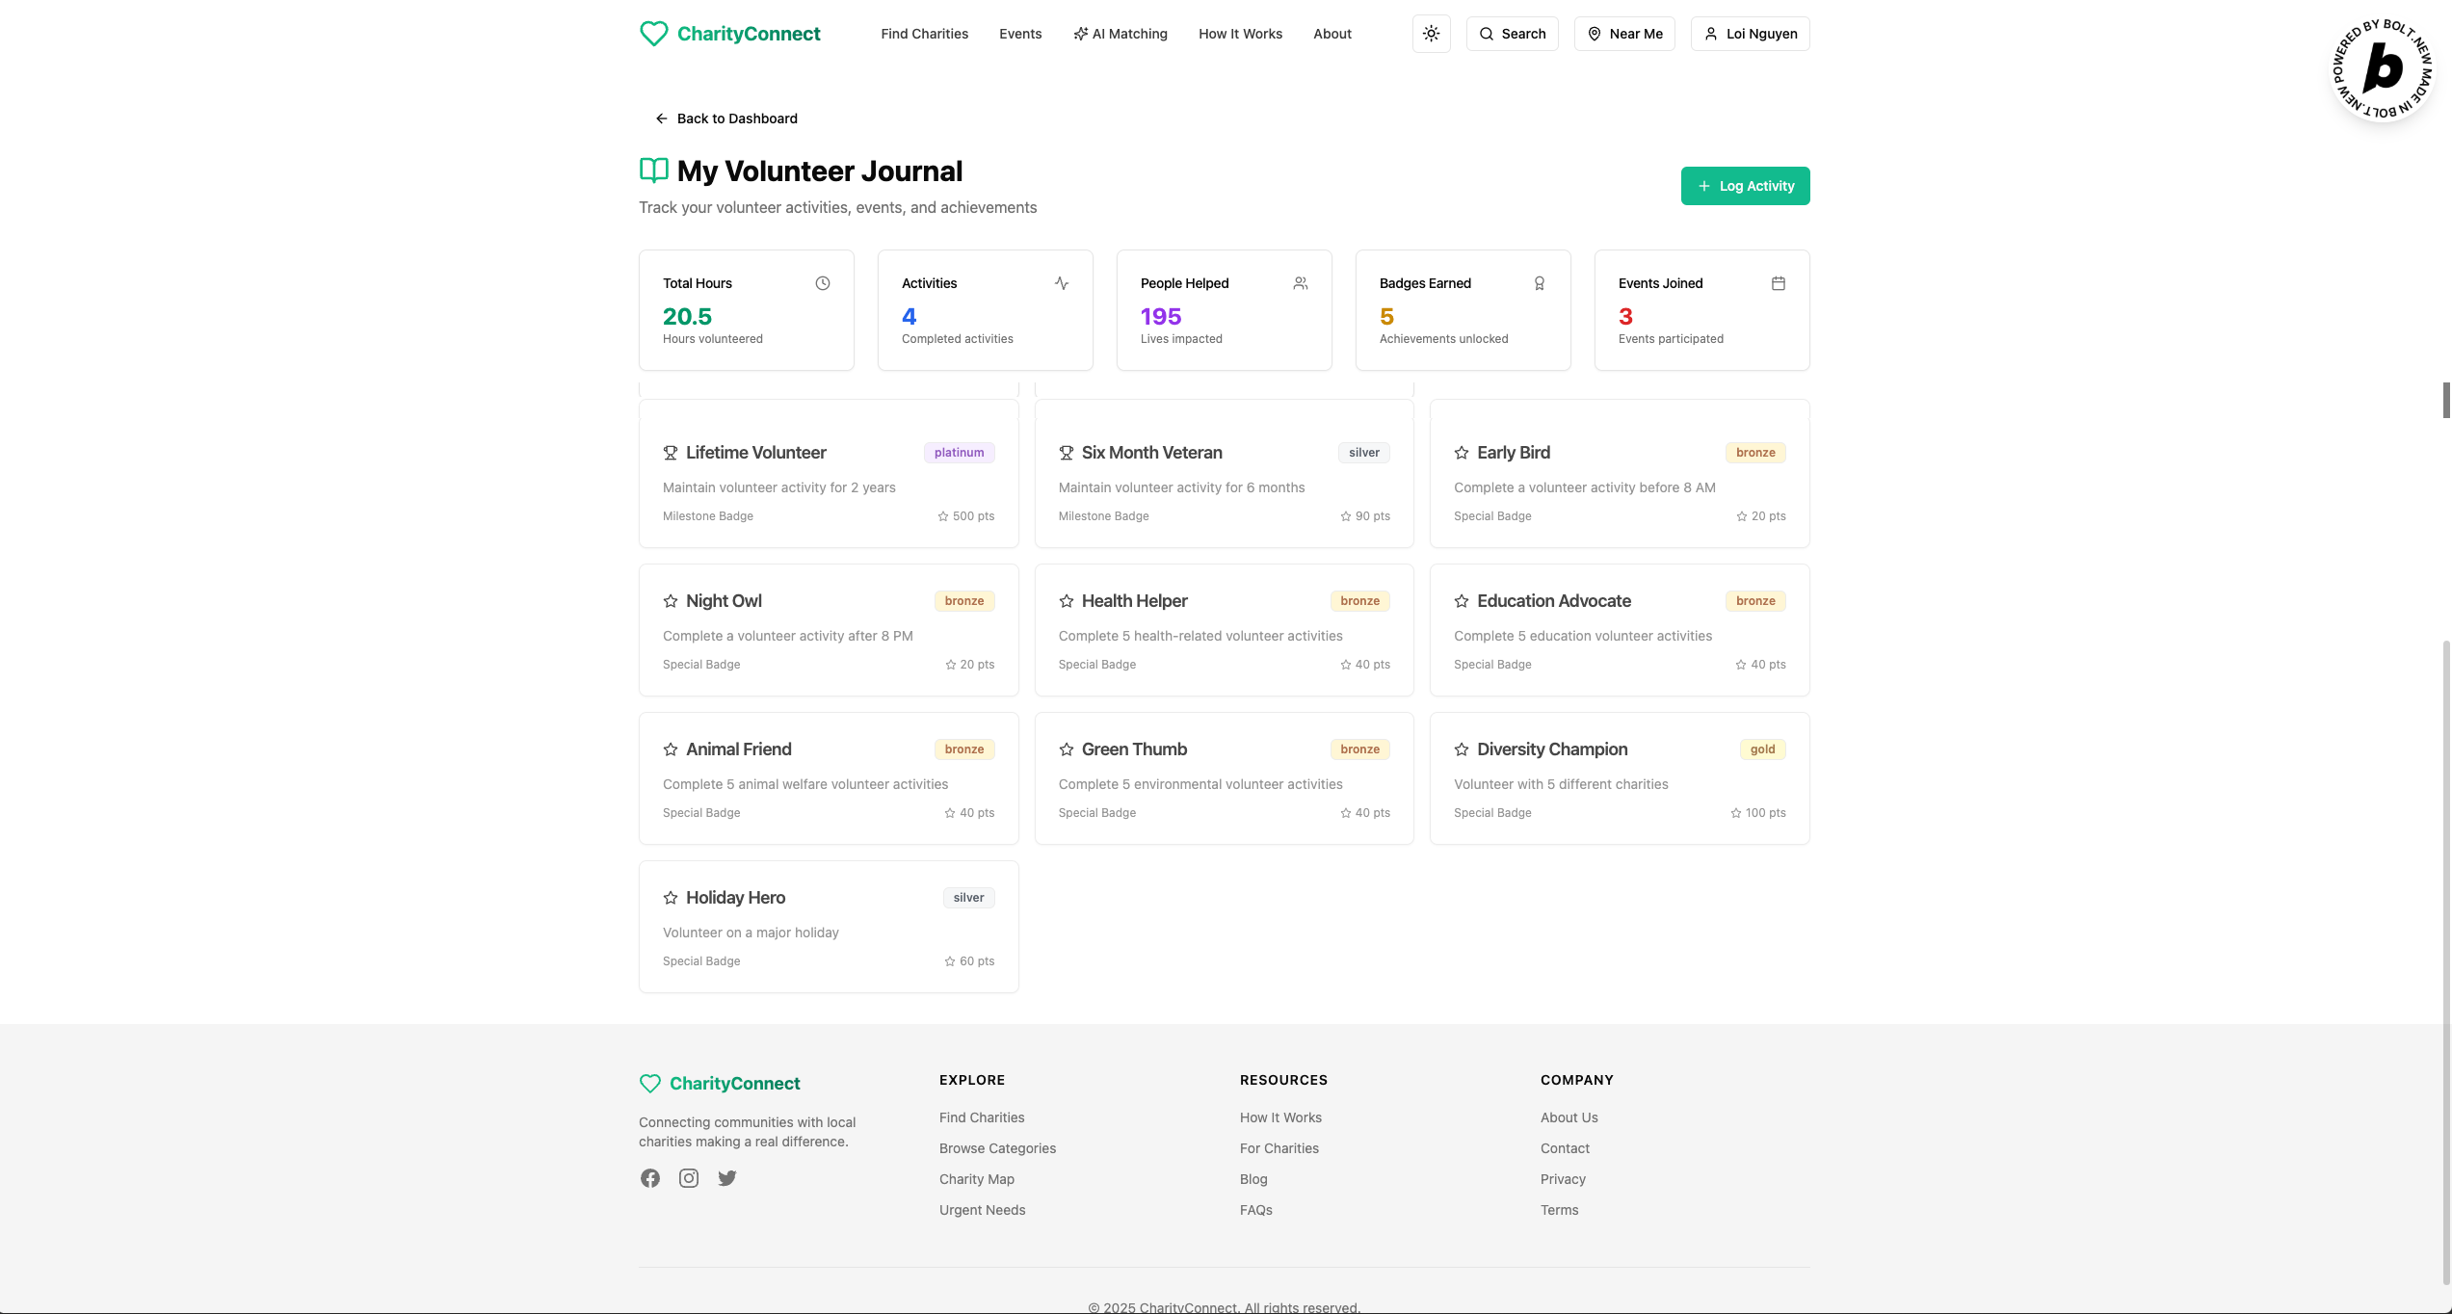Open the Search button in header
The image size is (2452, 1314).
(x=1512, y=34)
